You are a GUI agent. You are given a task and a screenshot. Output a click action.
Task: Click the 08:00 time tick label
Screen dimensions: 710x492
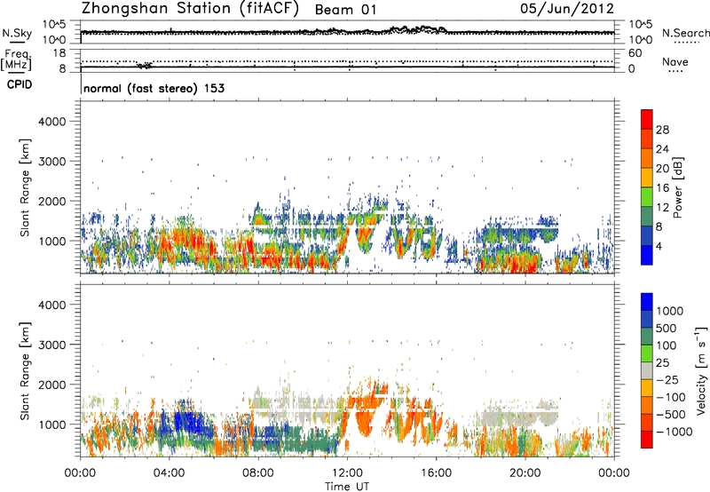(258, 473)
